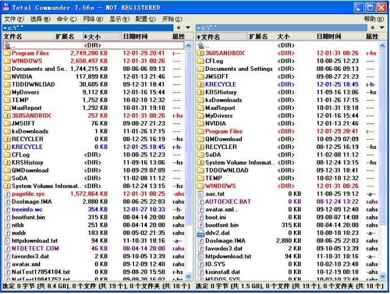390x294 pixels.
Task: Sort right panel by 日期时间 column
Action: (340, 37)
